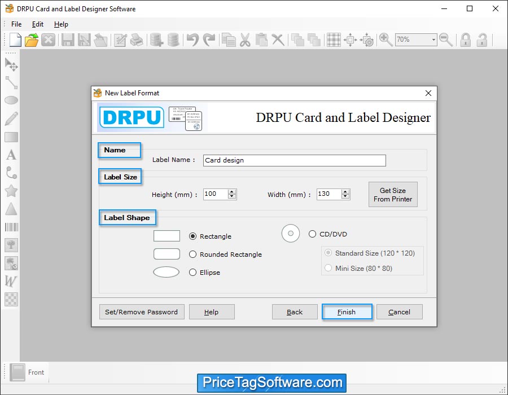Increase Width (mm) with up arrow
Screen dimensions: 508x395
tap(345, 192)
